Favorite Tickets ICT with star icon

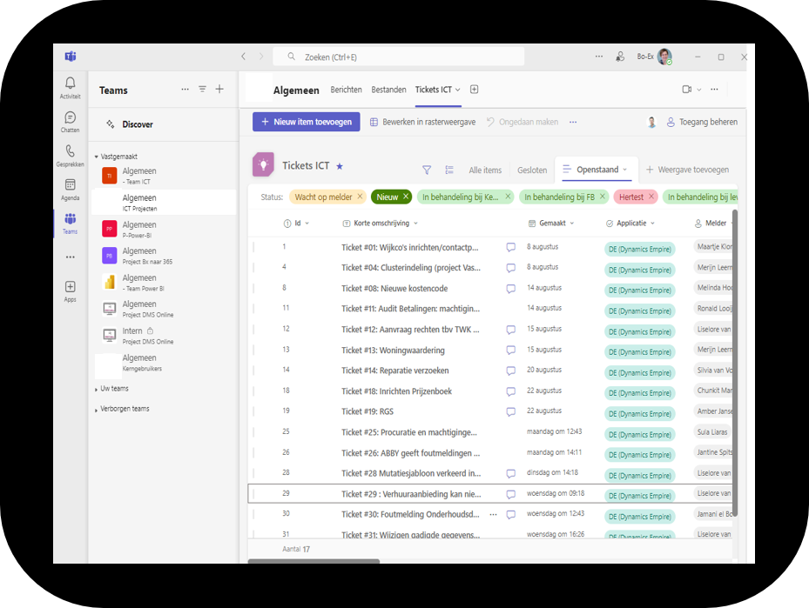(x=340, y=166)
